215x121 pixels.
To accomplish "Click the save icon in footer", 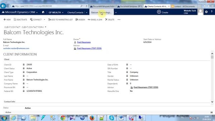I will 212,112.
